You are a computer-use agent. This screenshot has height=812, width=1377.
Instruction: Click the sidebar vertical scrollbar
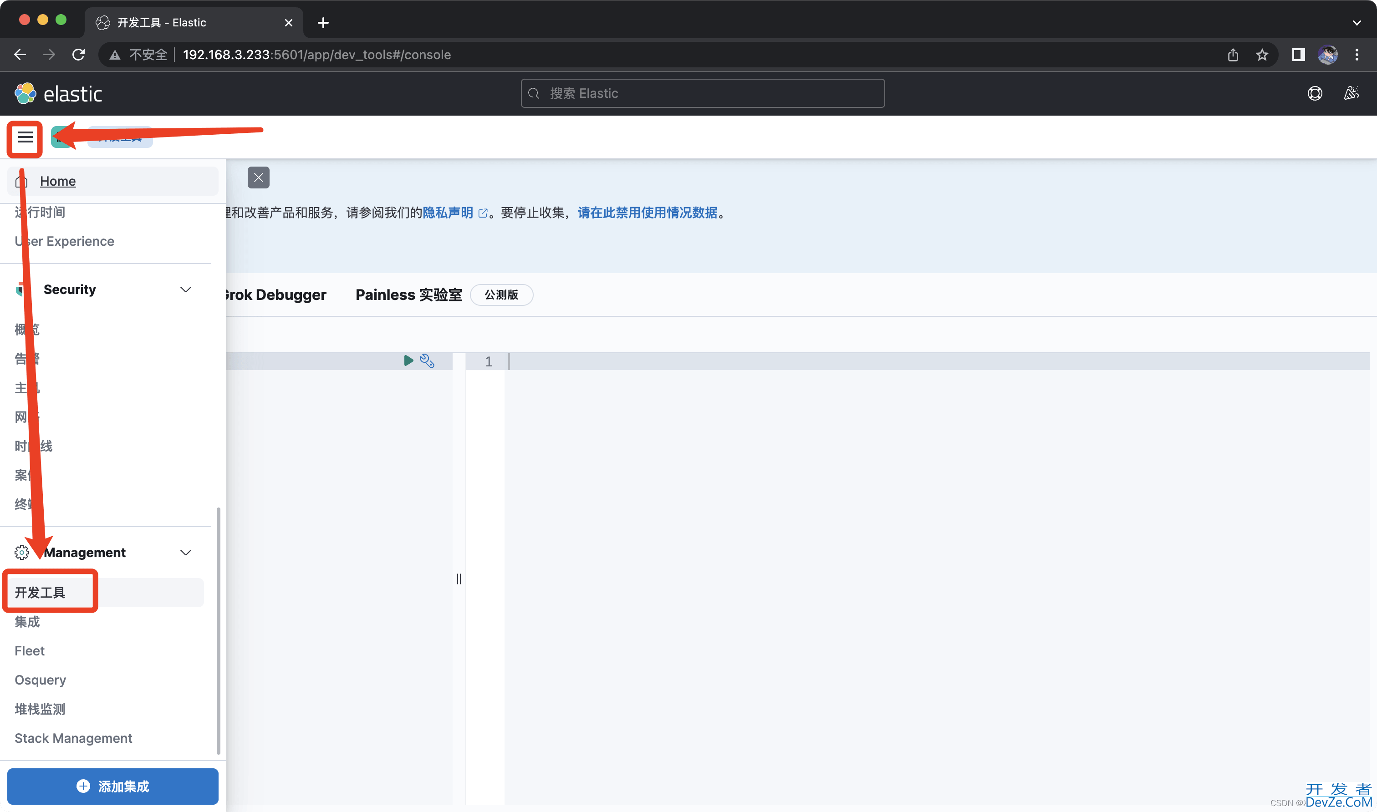click(219, 632)
